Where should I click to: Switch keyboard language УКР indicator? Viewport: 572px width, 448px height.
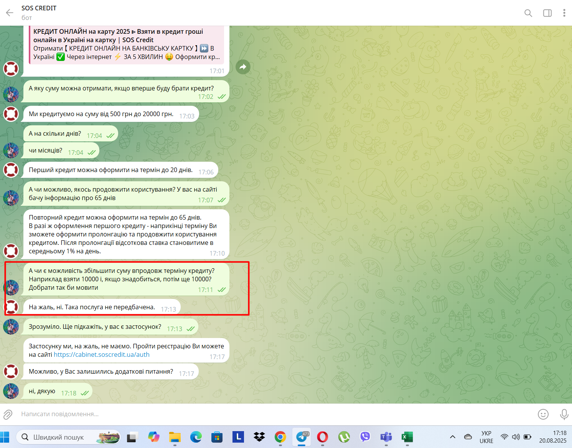[486, 437]
